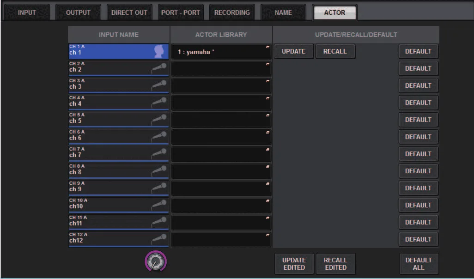Open the actor library field for ch12
Image resolution: width=474 pixels, height=279 pixels.
tap(221, 239)
